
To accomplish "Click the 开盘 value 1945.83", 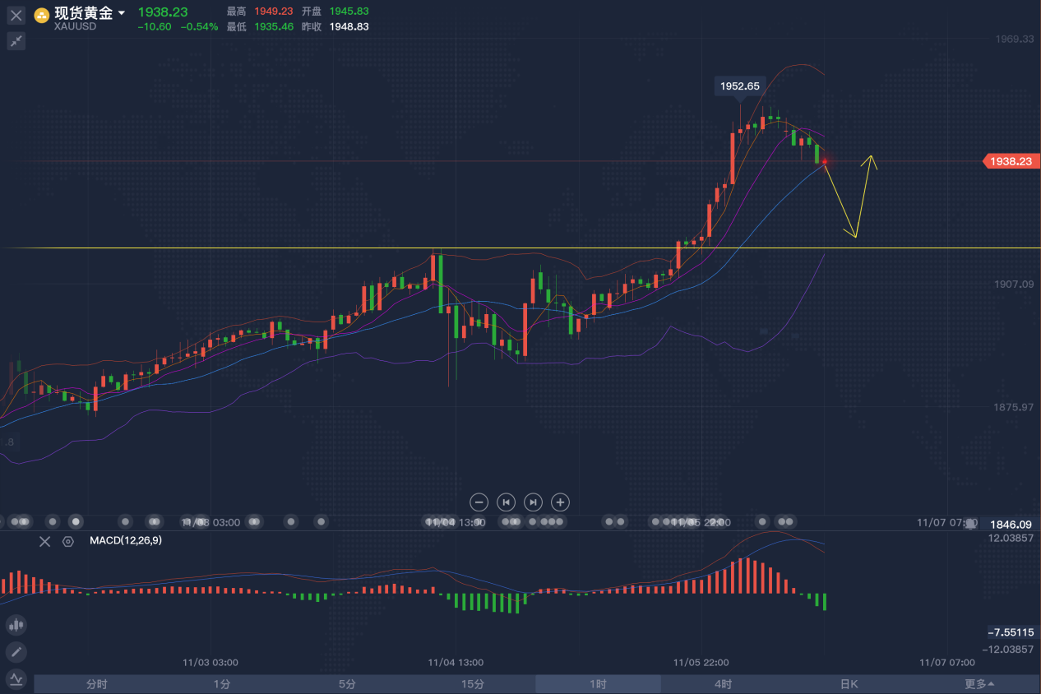I will tap(349, 12).
